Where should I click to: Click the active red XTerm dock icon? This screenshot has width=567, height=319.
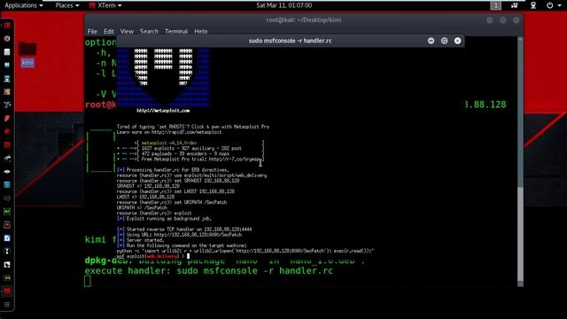7,291
